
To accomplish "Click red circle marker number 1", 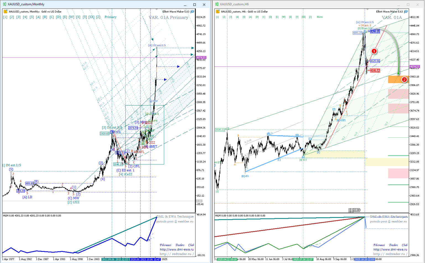I will click(x=374, y=51).
